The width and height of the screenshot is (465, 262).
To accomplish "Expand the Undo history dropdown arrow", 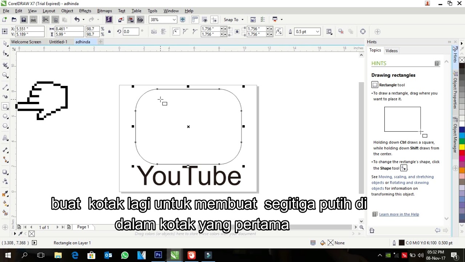I will 83,20.
